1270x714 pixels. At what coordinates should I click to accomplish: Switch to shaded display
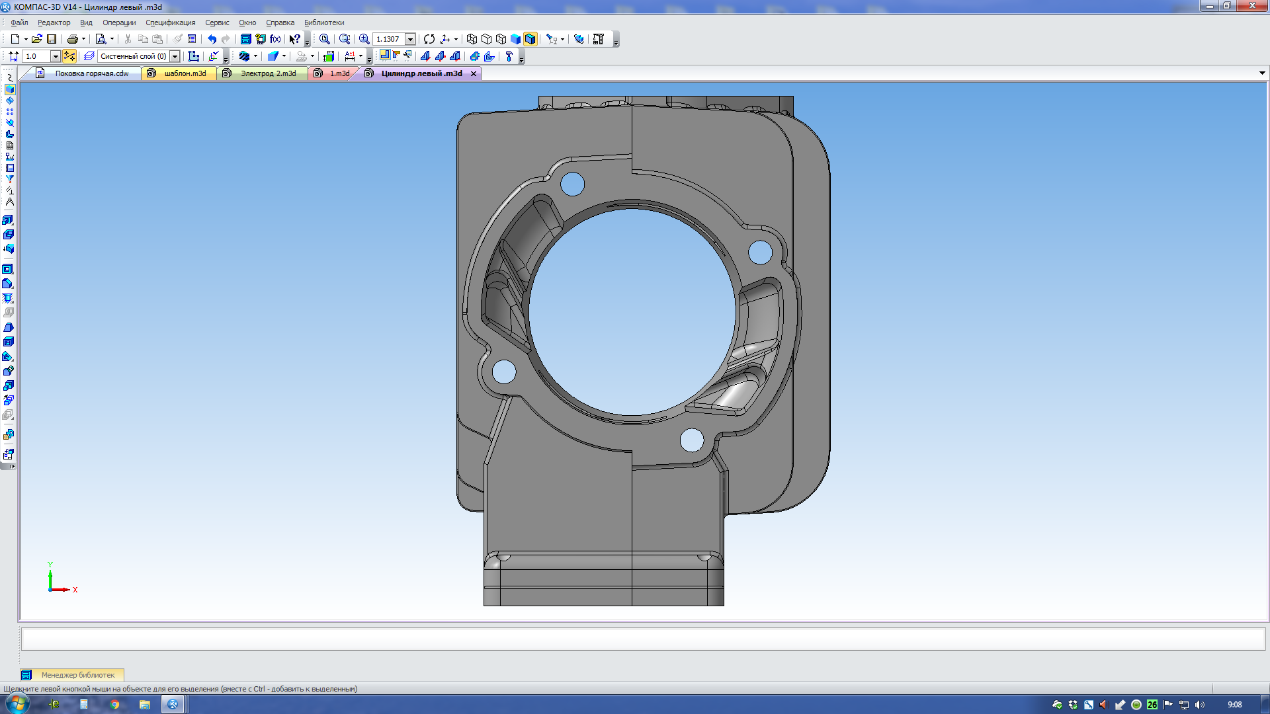point(515,39)
